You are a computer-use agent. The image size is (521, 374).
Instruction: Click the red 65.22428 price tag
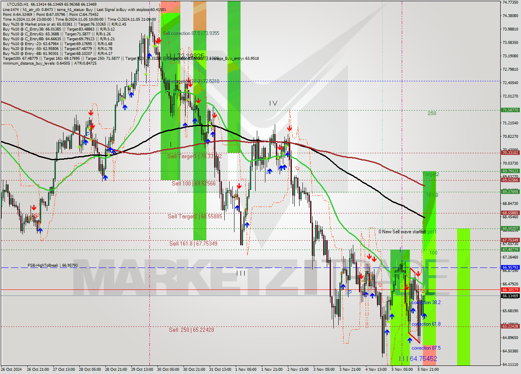pos(510,326)
